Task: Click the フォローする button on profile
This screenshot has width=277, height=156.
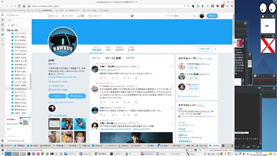Action: coord(204,49)
